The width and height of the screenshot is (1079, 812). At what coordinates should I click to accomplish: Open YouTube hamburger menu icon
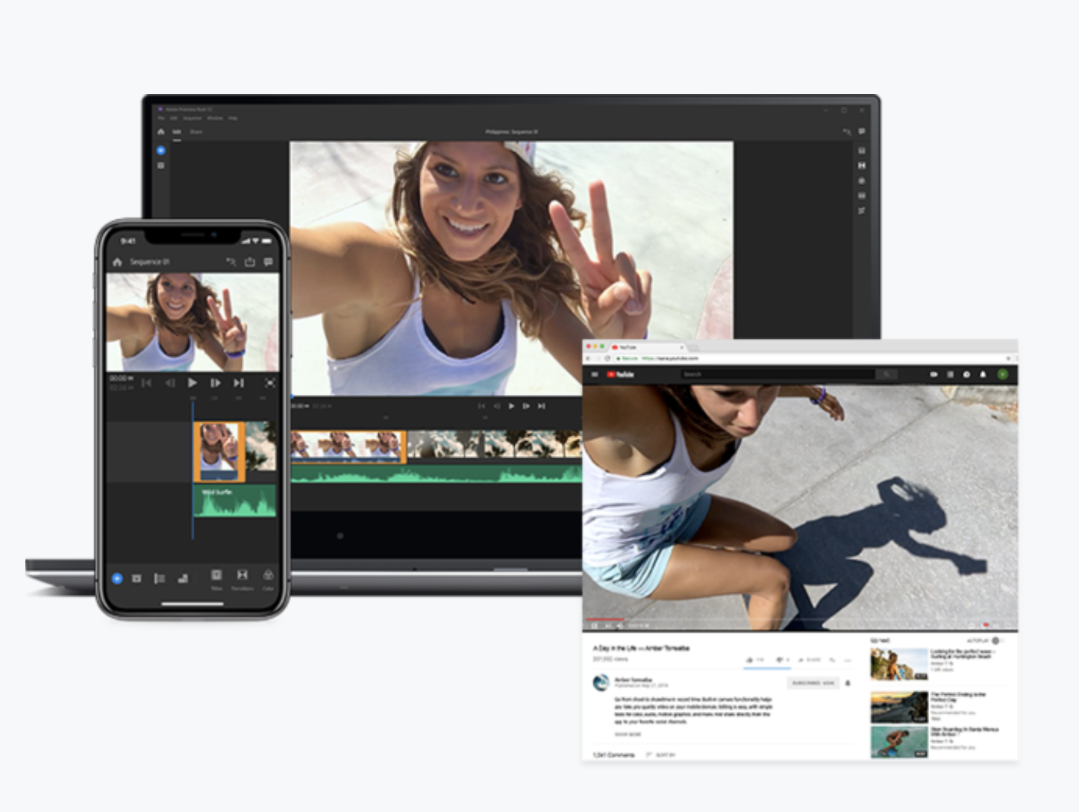coord(595,374)
